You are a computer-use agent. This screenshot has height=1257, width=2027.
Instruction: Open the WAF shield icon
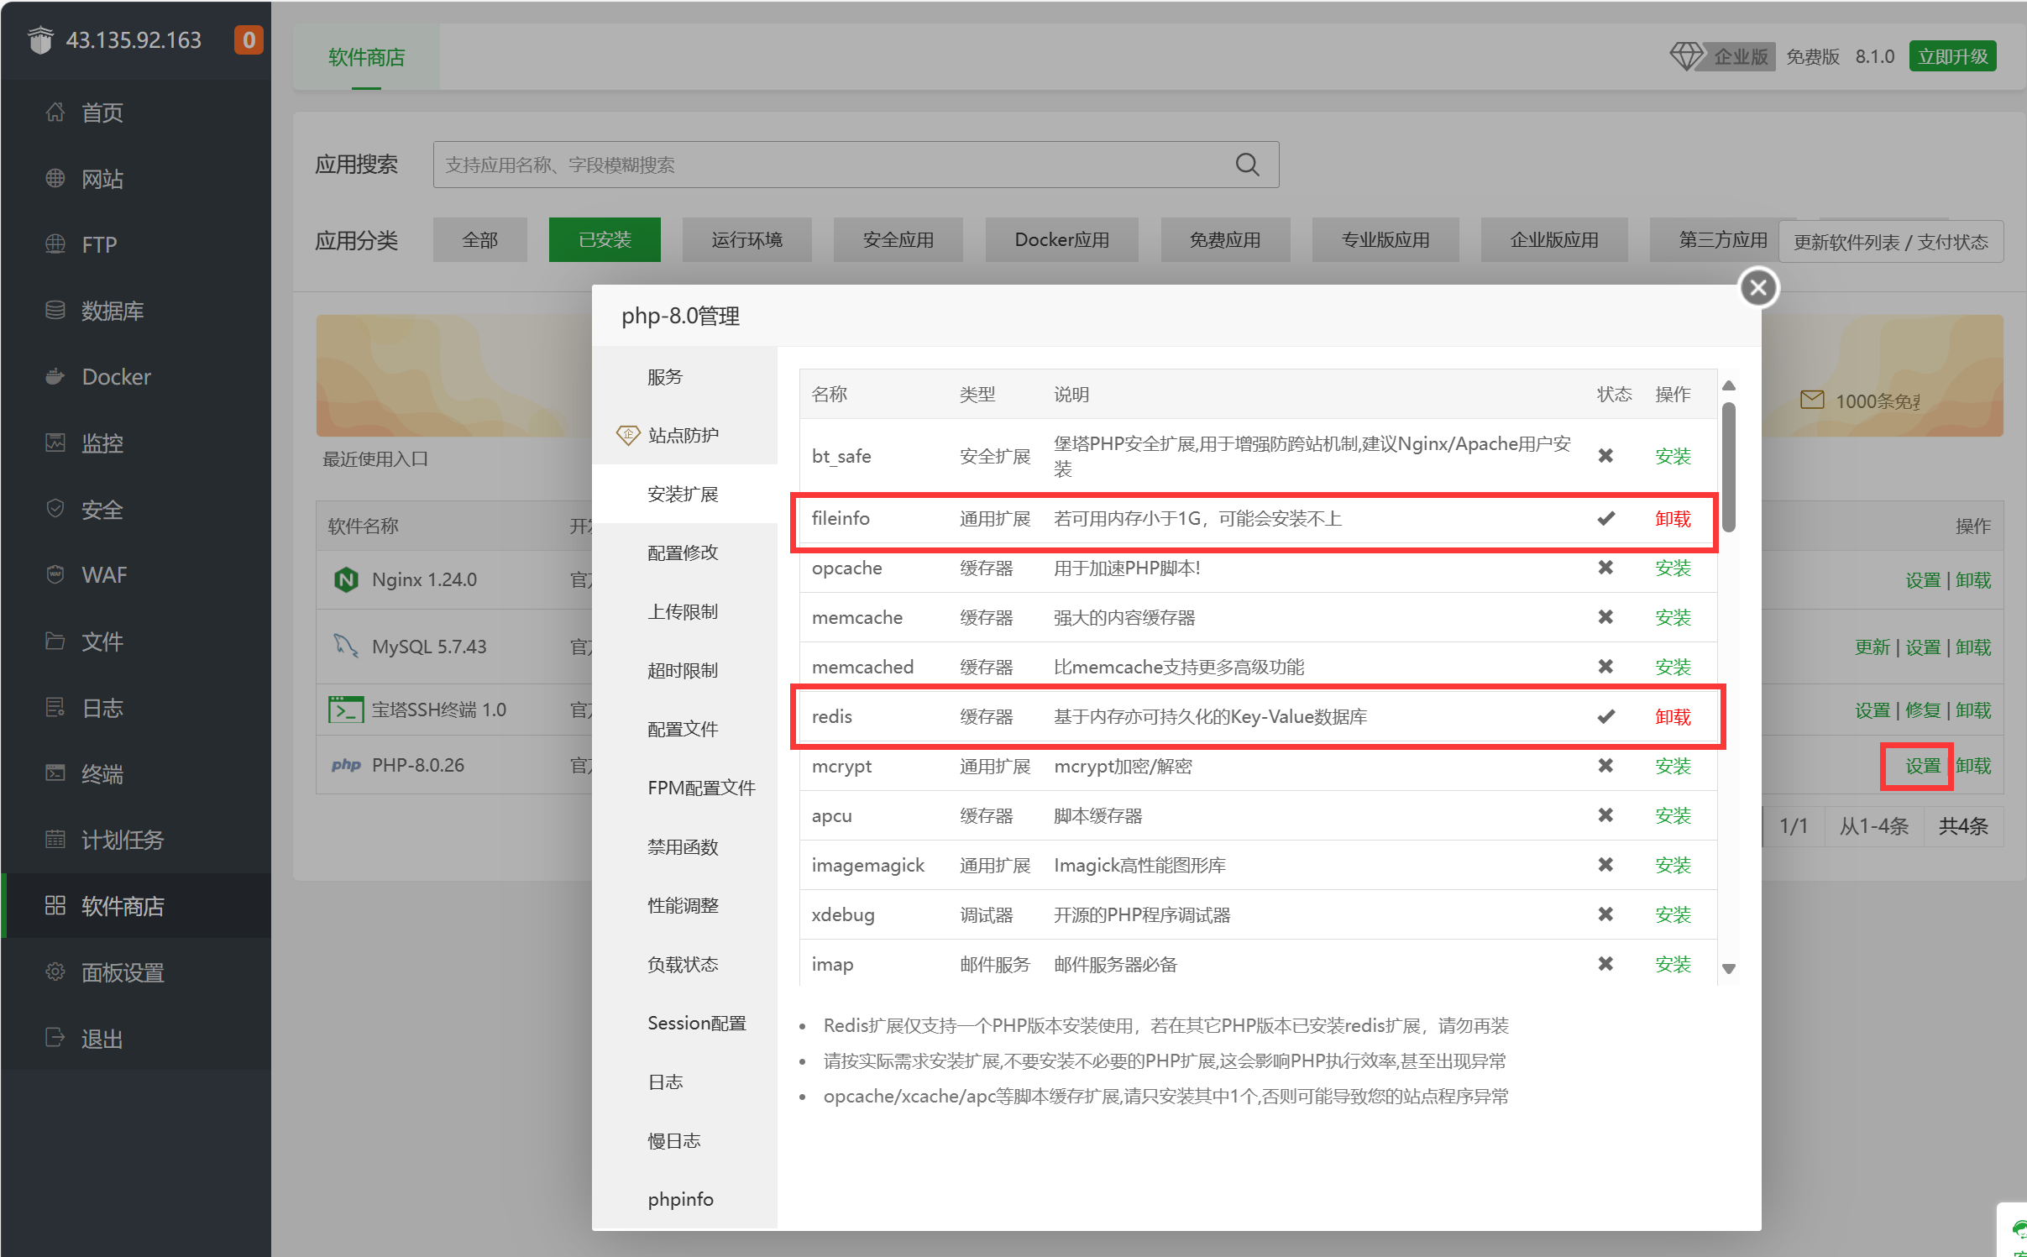pos(55,574)
